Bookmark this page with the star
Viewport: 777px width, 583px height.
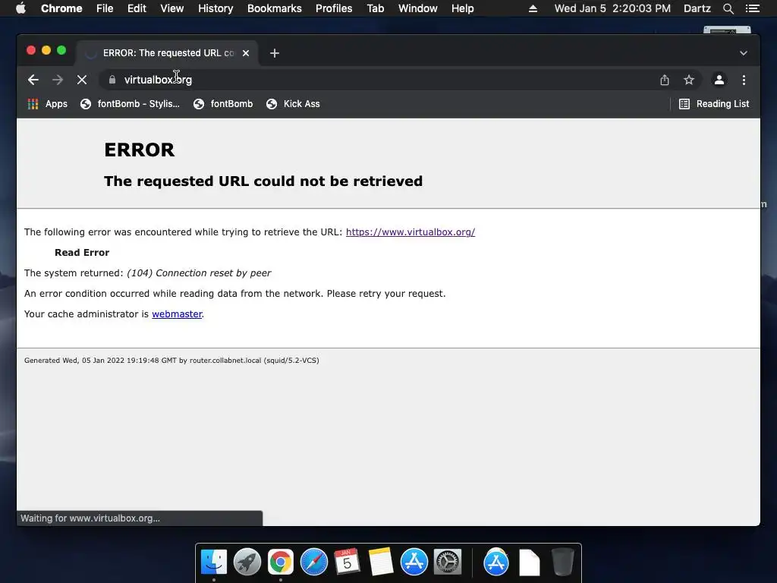click(x=689, y=80)
